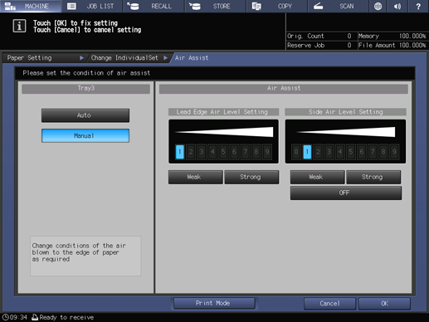Click the RECALL icon
This screenshot has height=322, width=429.
click(x=133, y=6)
